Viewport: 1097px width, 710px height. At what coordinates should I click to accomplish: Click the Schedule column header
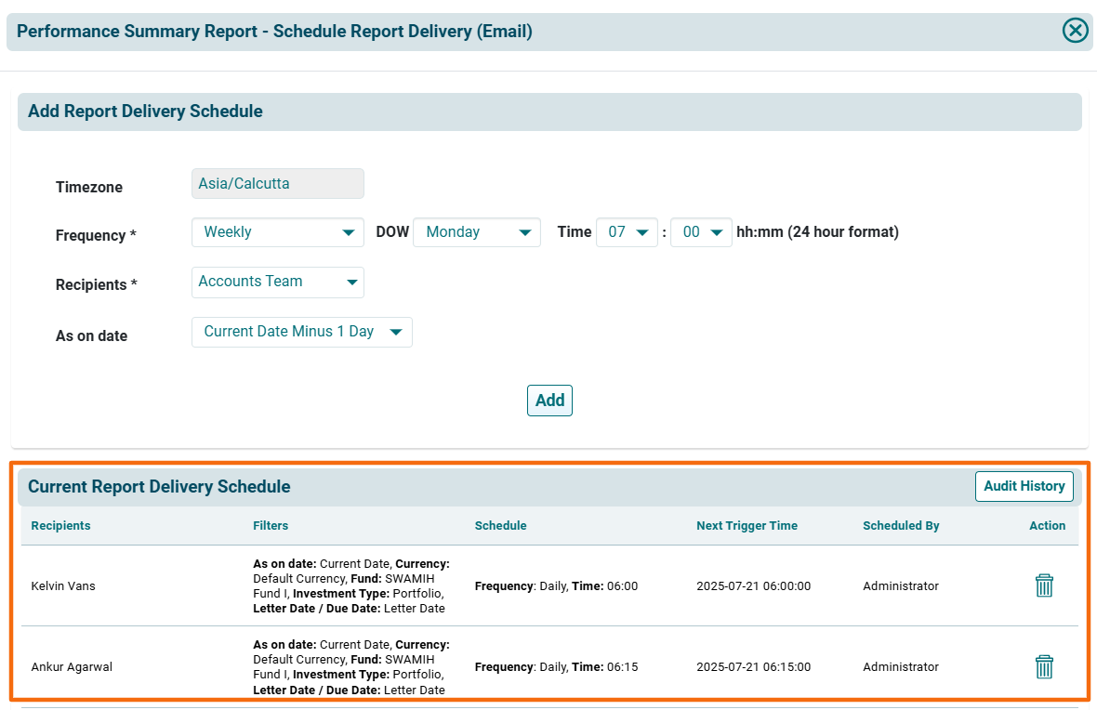click(500, 526)
